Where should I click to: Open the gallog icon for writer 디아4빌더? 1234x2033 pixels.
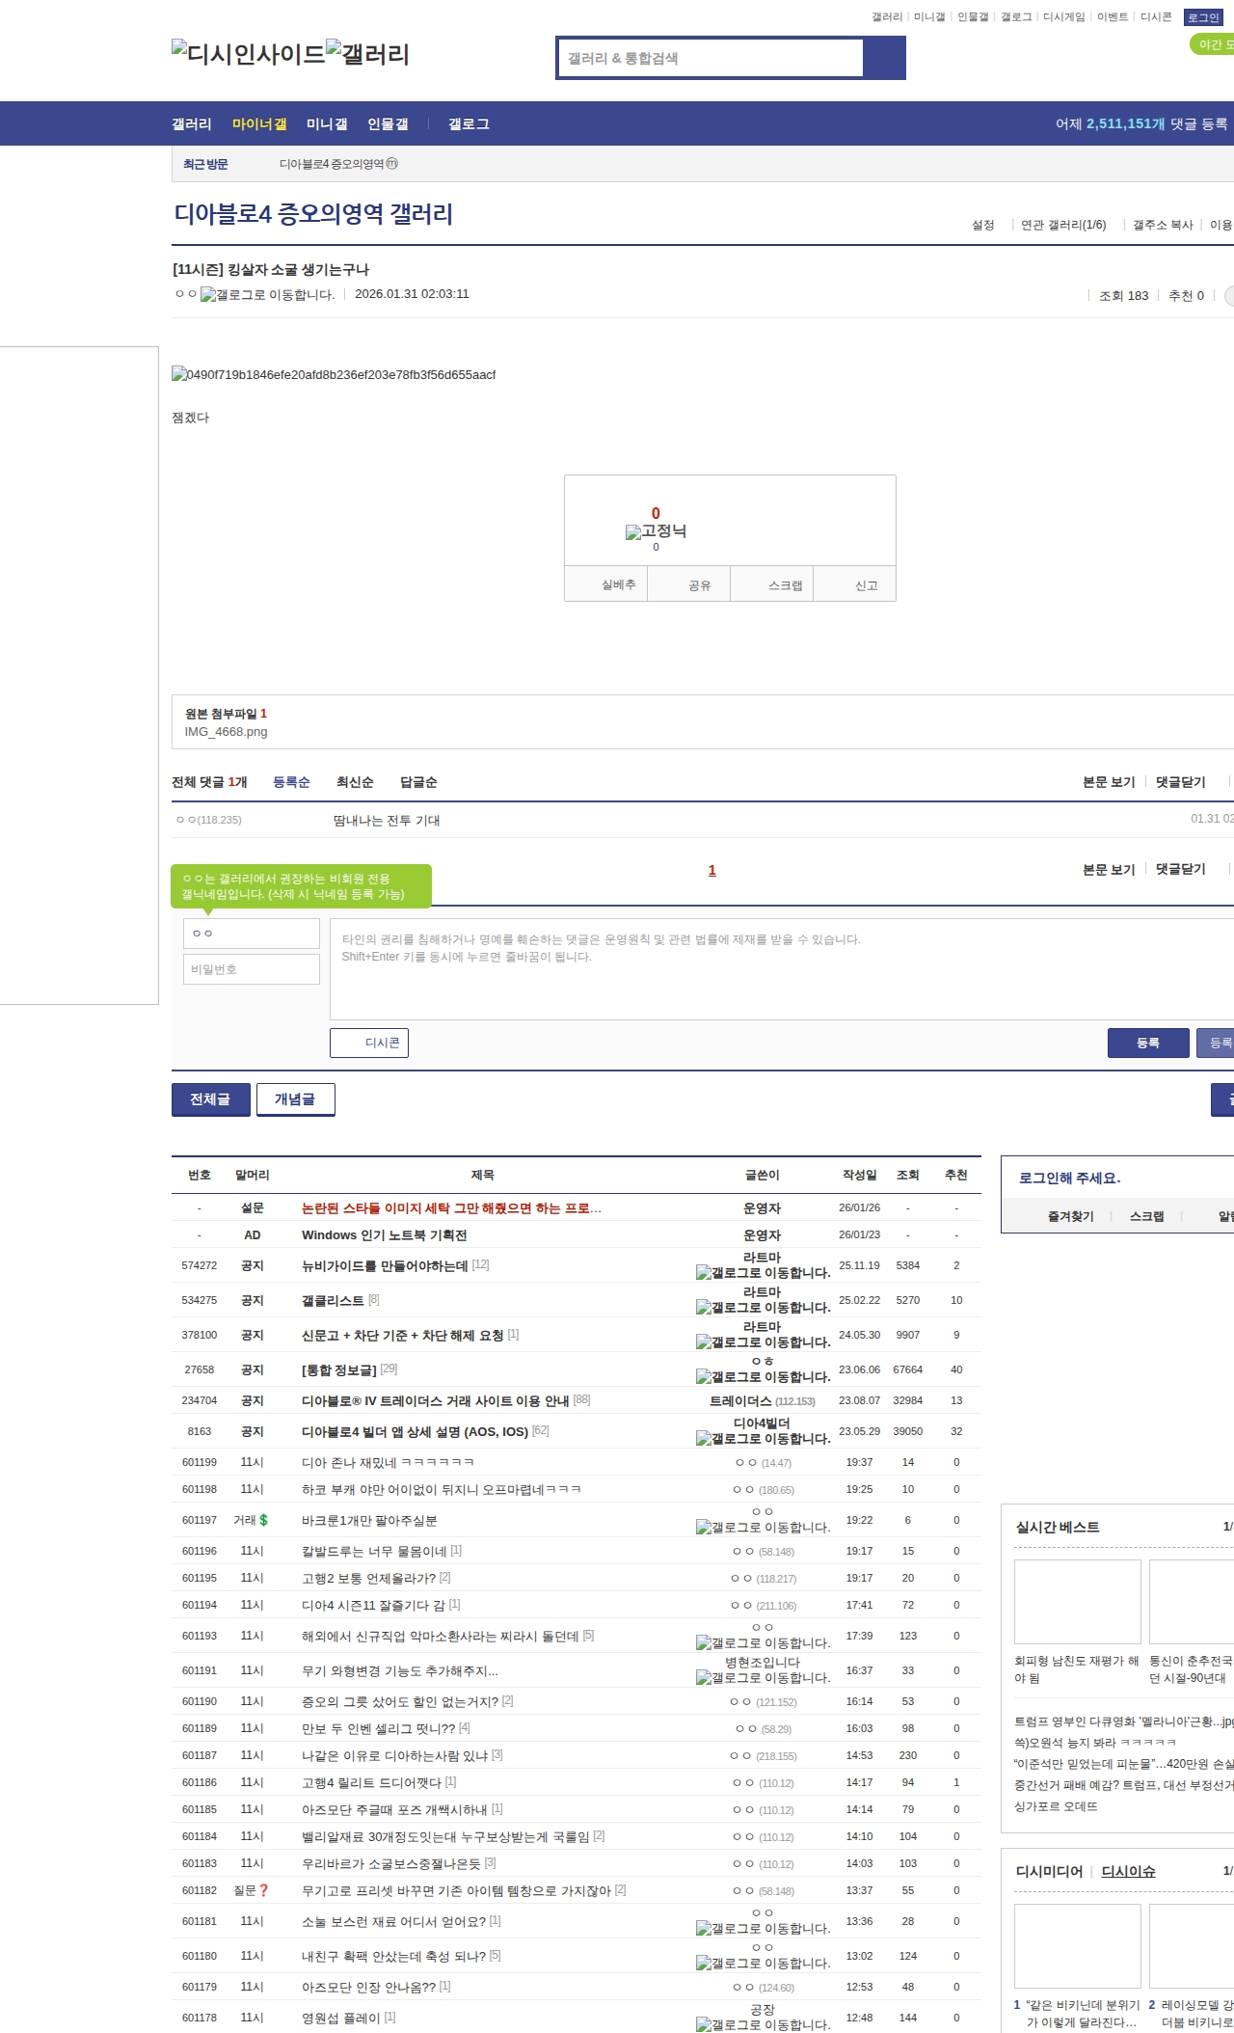703,1439
